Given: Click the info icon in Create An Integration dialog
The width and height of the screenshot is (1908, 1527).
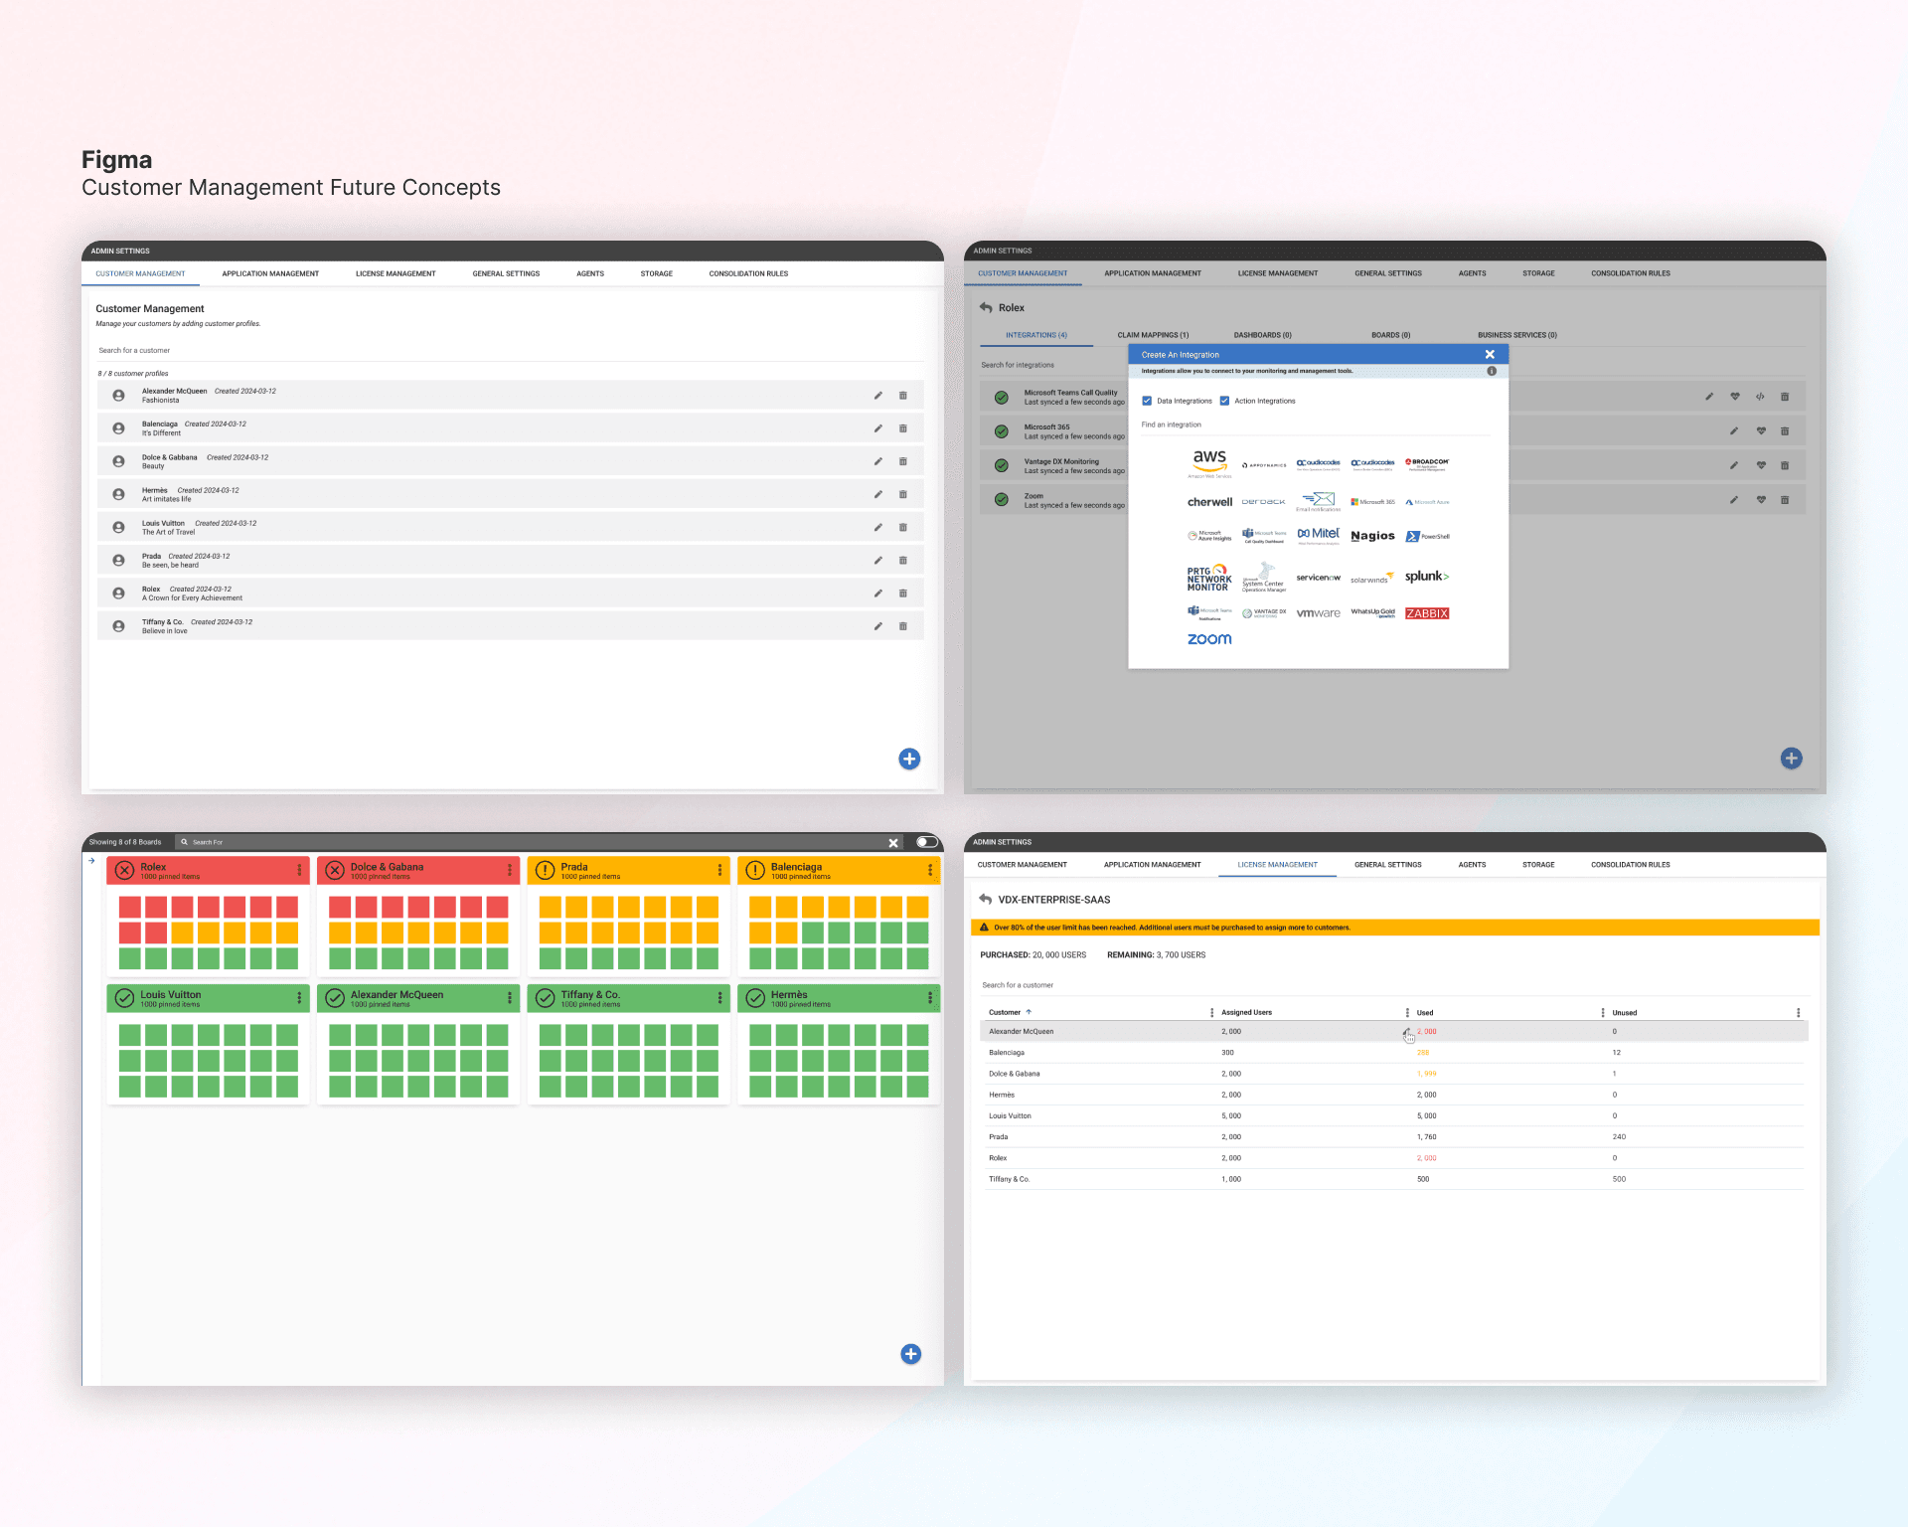Looking at the screenshot, I should (1492, 371).
